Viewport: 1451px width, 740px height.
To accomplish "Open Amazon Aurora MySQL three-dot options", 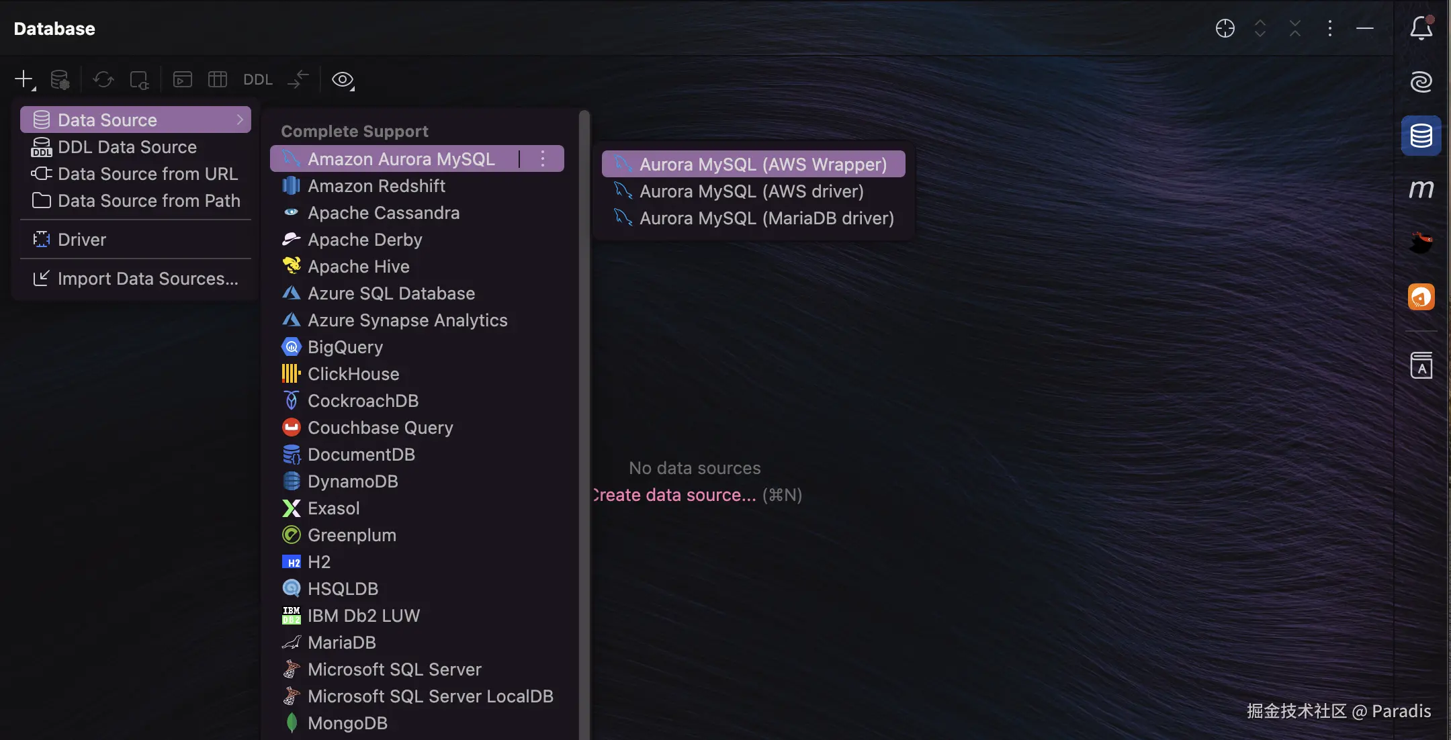I will [543, 159].
